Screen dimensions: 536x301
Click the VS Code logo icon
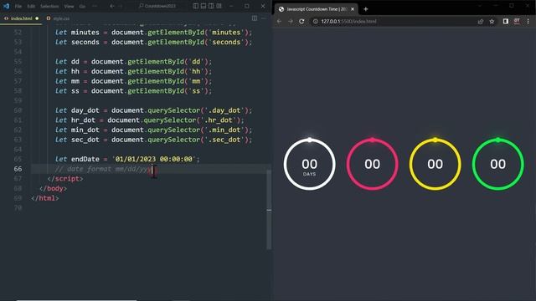(6, 6)
